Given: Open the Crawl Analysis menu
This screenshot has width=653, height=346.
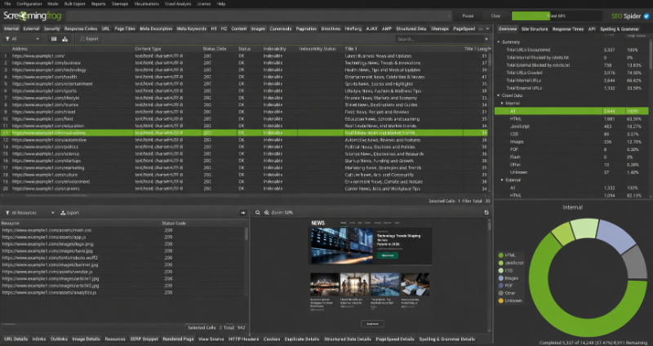Looking at the screenshot, I should pos(178,4).
